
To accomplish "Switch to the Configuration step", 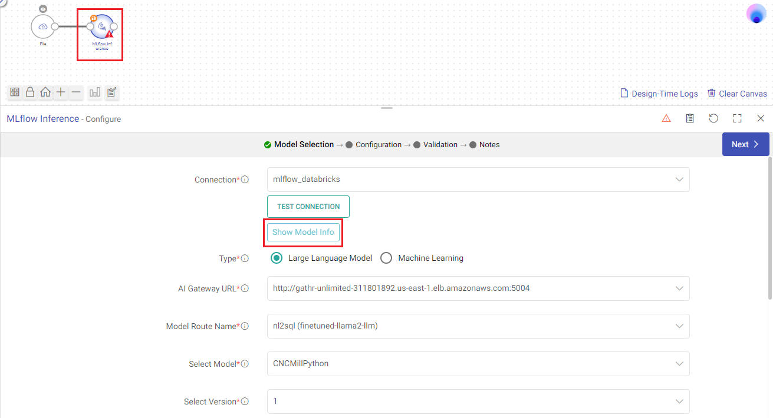I will click(x=378, y=144).
